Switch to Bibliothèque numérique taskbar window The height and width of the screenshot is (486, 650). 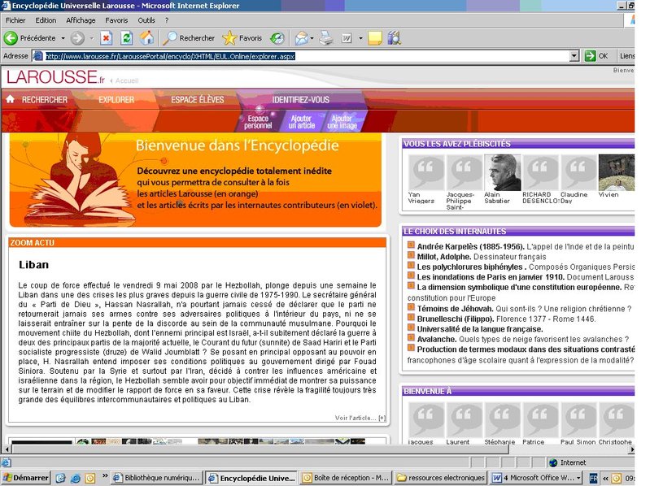pyautogui.click(x=158, y=478)
